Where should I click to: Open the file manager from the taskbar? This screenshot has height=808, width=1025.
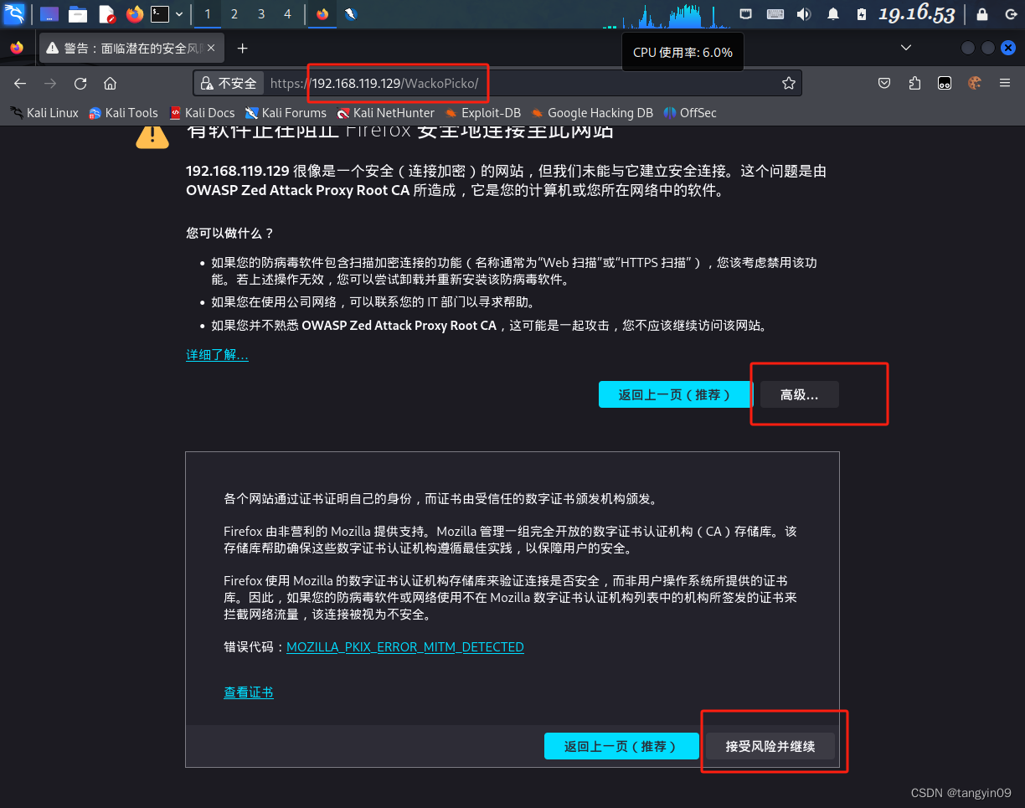tap(78, 13)
